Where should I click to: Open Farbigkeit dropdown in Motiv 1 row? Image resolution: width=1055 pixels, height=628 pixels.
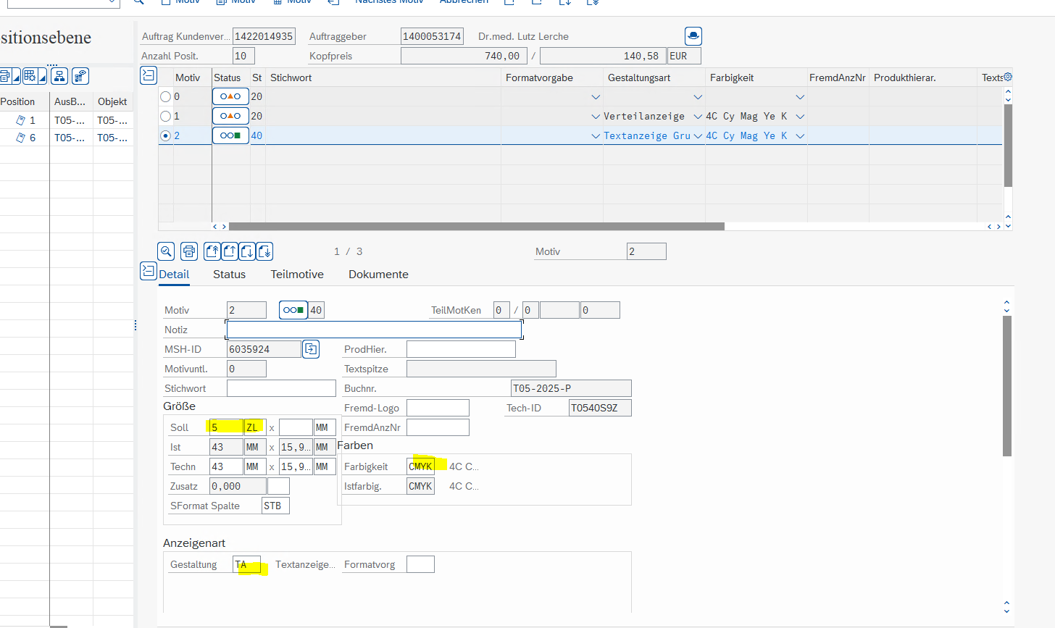[800, 117]
